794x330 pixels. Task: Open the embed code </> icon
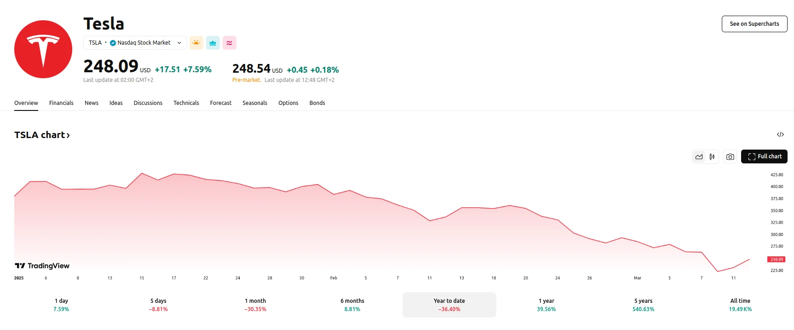pyautogui.click(x=781, y=134)
